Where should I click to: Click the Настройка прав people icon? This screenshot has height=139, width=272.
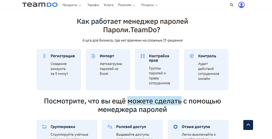[x=143, y=56]
